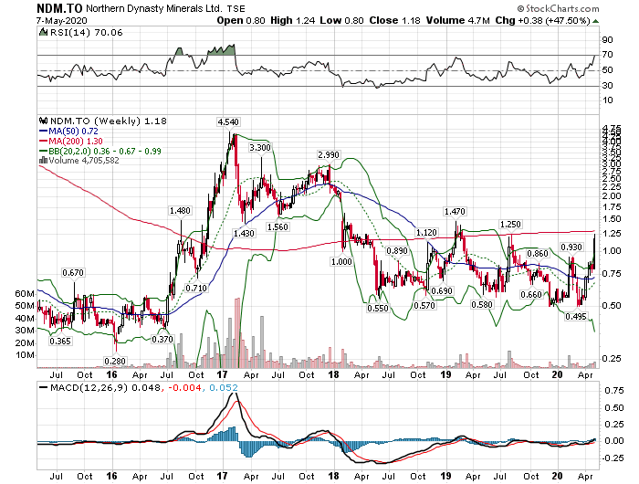Click the 0.710 low price label

pyautogui.click(x=196, y=289)
